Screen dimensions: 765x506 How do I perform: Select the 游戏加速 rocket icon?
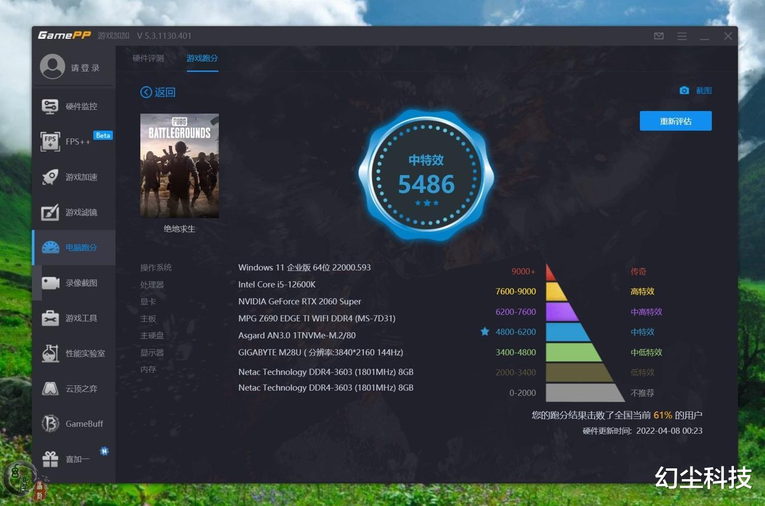point(50,177)
